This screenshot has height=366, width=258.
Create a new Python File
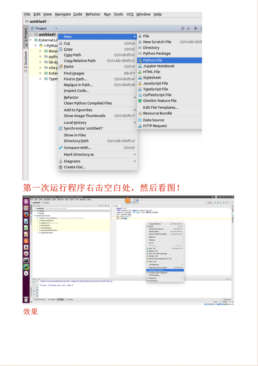(169, 60)
